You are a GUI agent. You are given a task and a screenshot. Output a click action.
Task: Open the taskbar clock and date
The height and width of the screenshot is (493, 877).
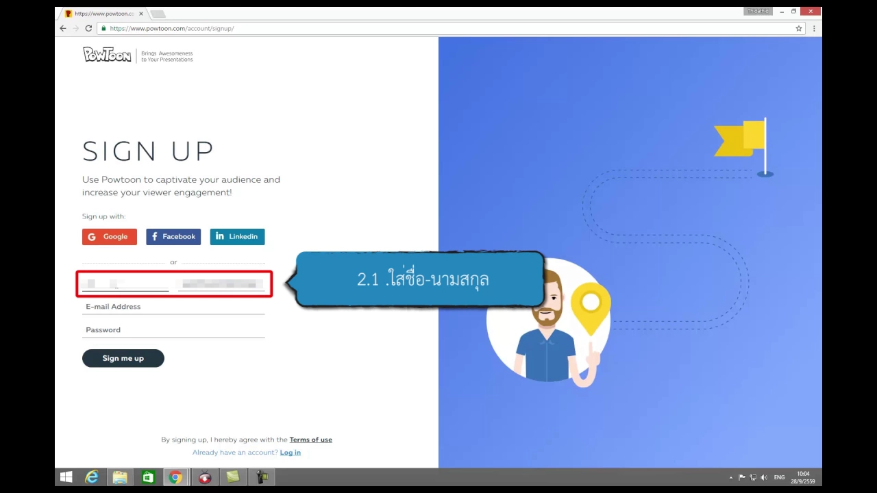(x=803, y=477)
